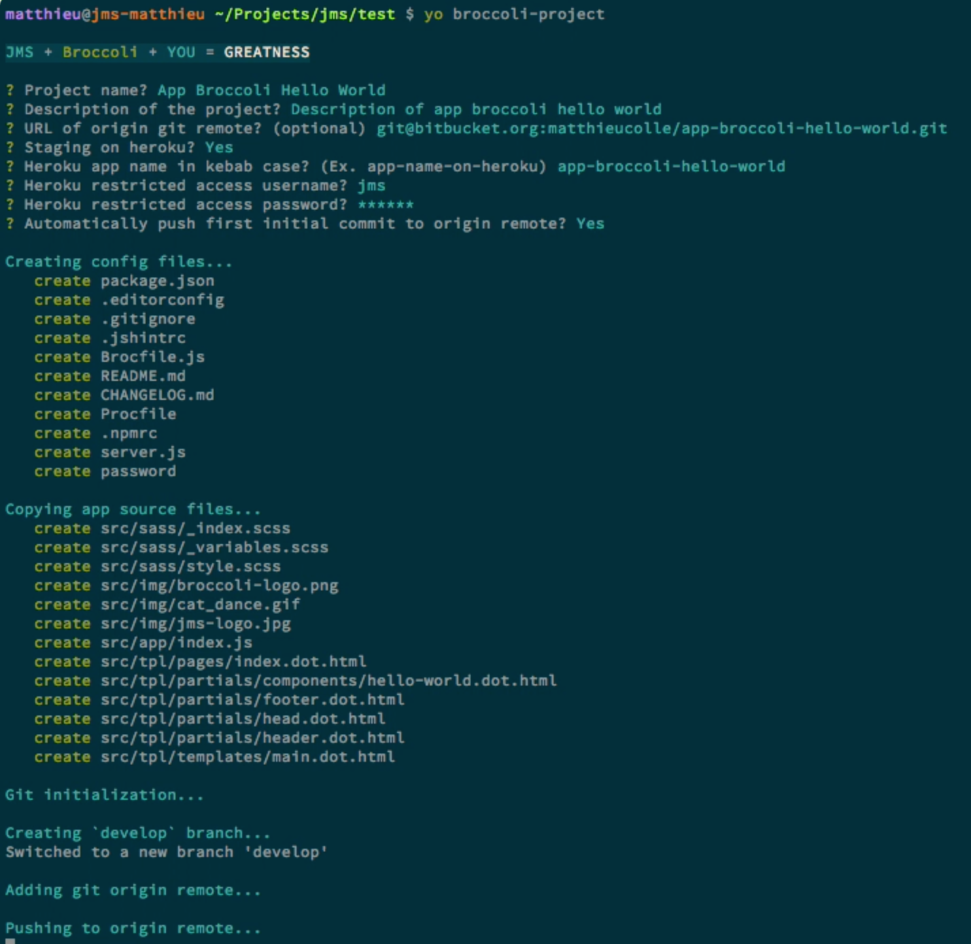Screen dimensions: 971x944
Task: Click 'Yes' answer for Staging on heroku
Action: pyautogui.click(x=219, y=148)
